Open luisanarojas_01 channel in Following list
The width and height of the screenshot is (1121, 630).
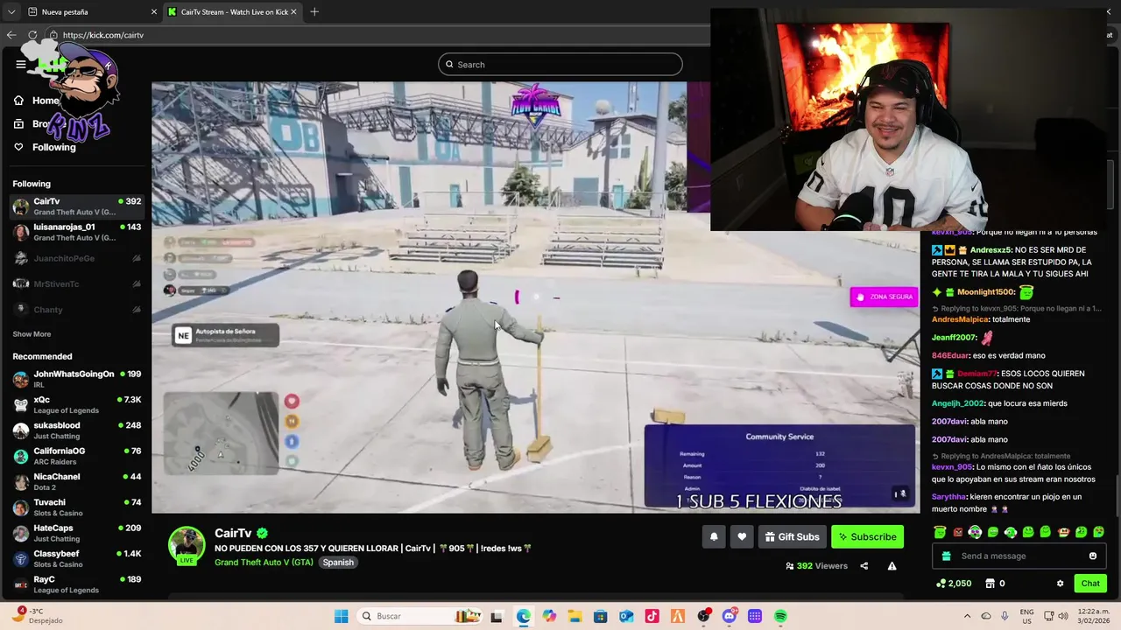click(x=76, y=232)
